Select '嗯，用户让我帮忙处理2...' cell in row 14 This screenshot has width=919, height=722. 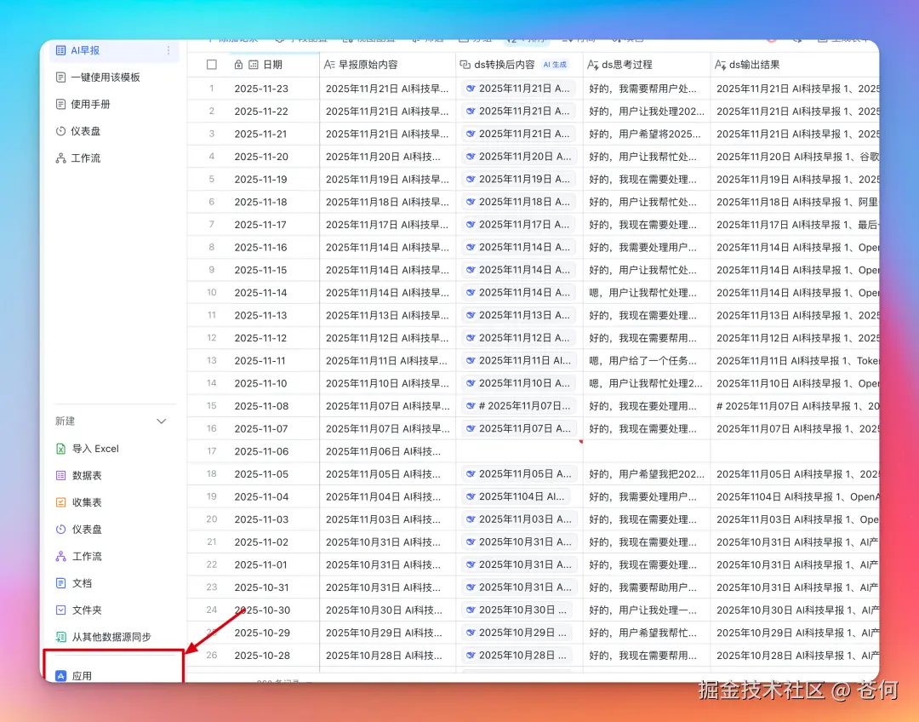point(647,383)
